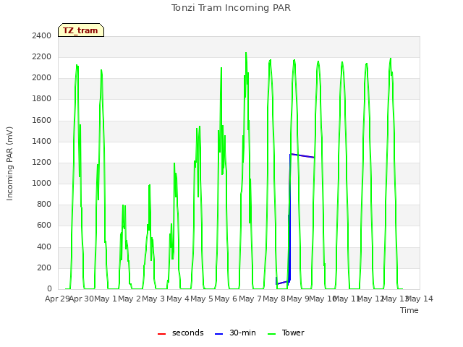Select the Tower legend label
The image size is (463, 347).
tap(293, 333)
